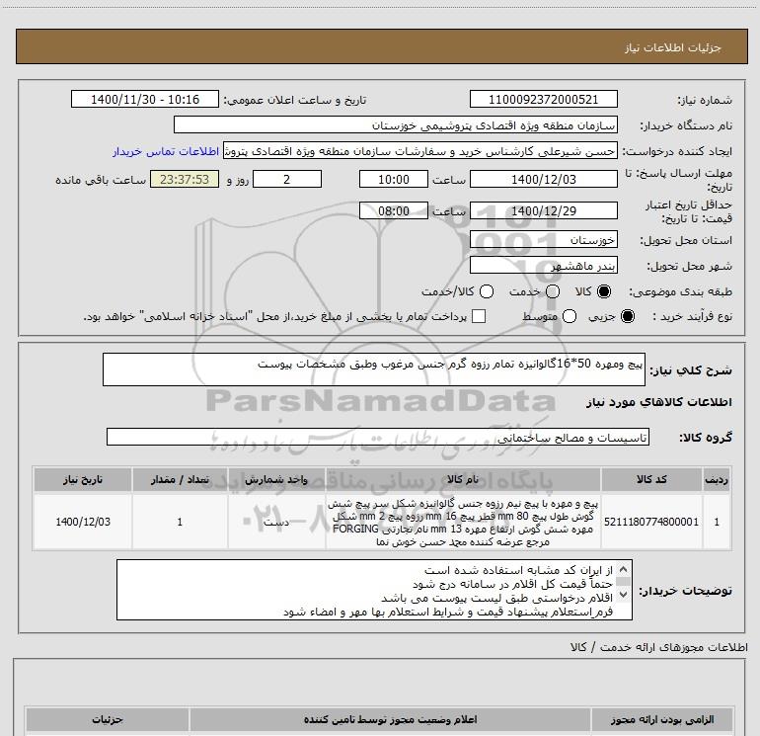The height and width of the screenshot is (736, 760).
Task: Click the جزئیات column header
Action: point(108,719)
